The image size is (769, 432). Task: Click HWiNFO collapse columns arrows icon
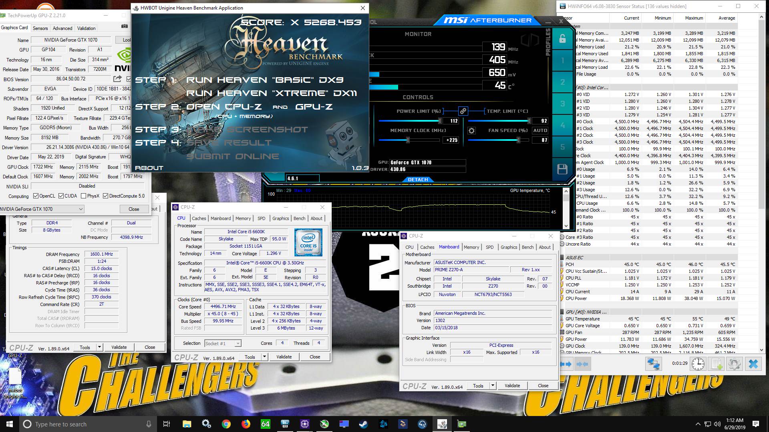tap(582, 364)
